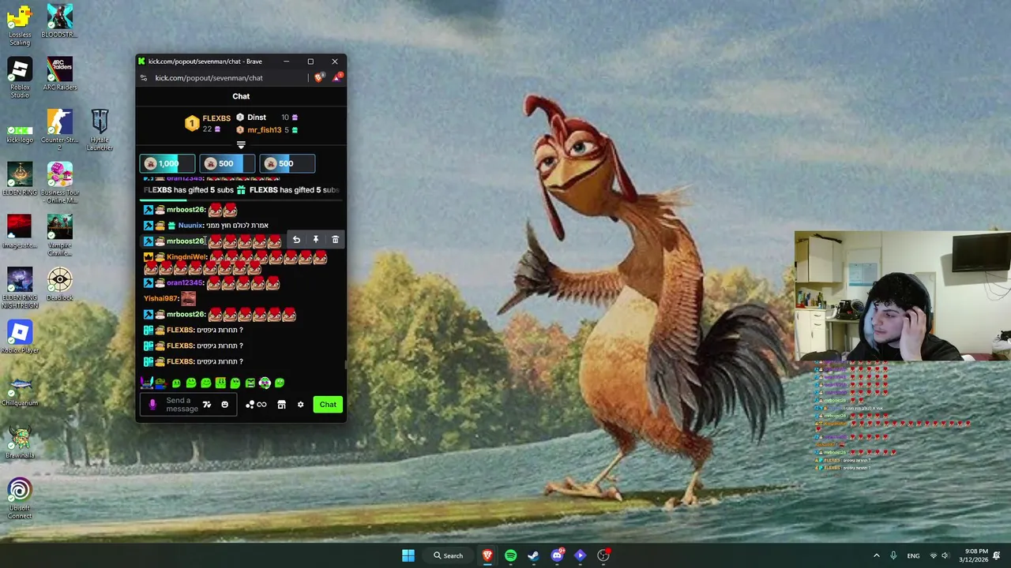Open Spotify from the taskbar
Image resolution: width=1011 pixels, height=568 pixels.
tap(510, 555)
